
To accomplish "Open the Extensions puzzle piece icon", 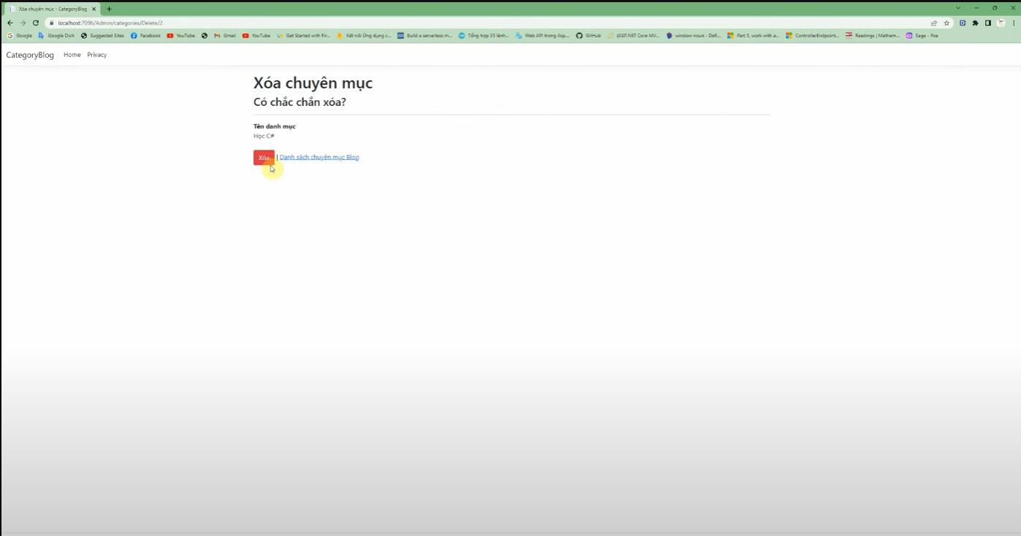I will click(x=975, y=23).
